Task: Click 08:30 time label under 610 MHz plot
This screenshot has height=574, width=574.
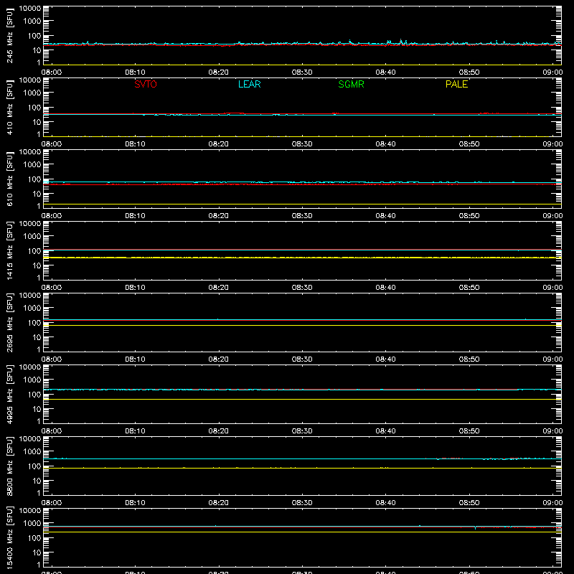Action: [x=302, y=216]
